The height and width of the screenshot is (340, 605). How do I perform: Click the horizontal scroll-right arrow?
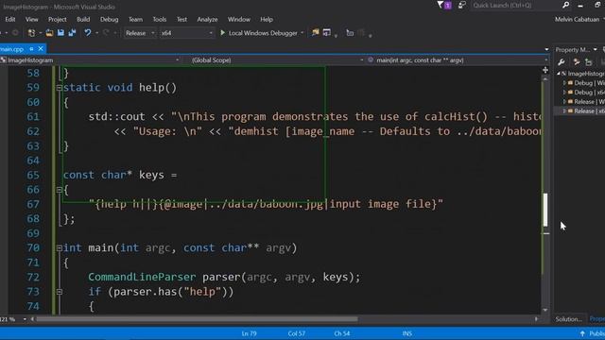click(536, 319)
